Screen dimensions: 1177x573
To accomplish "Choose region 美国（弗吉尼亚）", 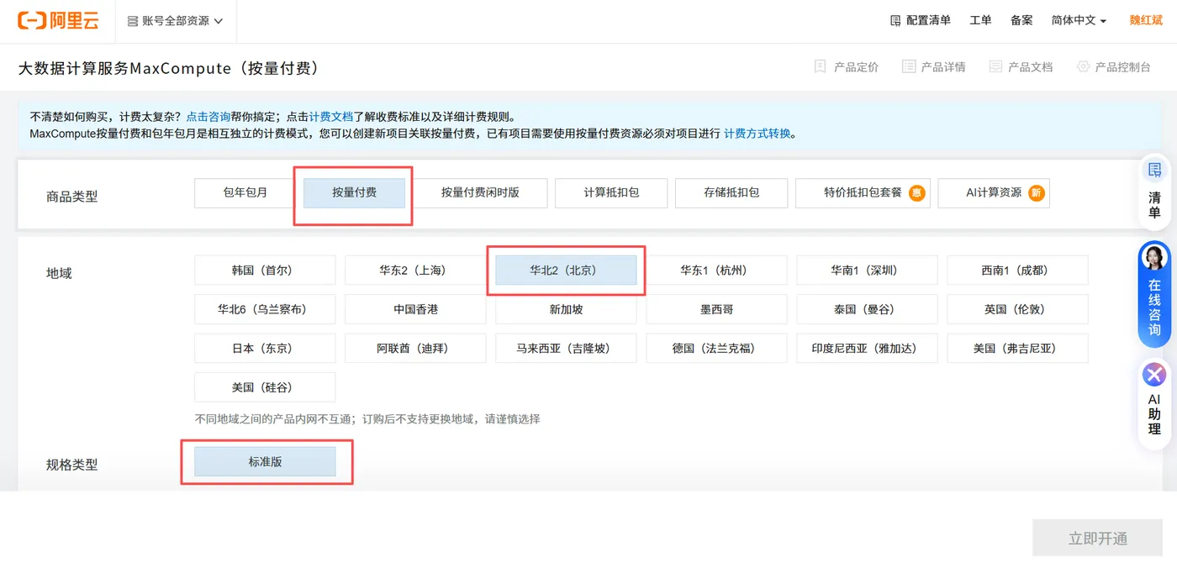I will 1017,348.
